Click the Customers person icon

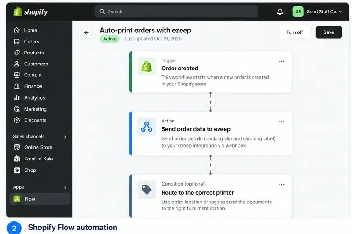[x=17, y=64]
